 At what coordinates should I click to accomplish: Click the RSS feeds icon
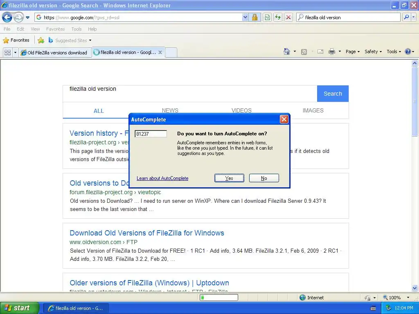click(304, 52)
